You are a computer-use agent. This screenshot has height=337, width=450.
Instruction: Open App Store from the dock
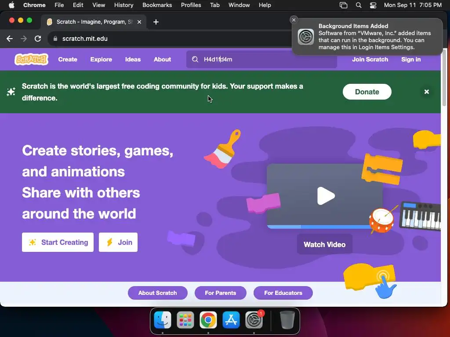point(231,320)
